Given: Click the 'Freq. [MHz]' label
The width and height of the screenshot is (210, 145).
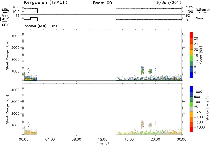Looking at the screenshot, I should coord(5,18).
